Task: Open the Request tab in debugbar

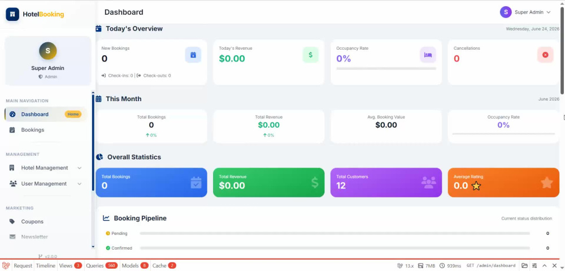Action: 23,265
